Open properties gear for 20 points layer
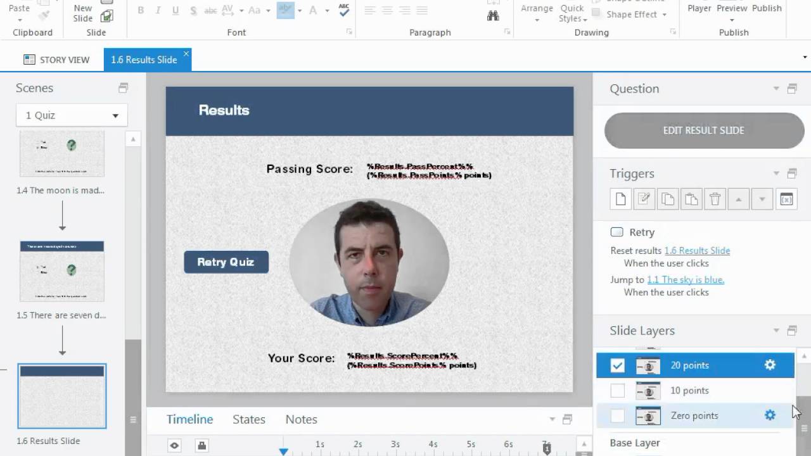 tap(770, 365)
